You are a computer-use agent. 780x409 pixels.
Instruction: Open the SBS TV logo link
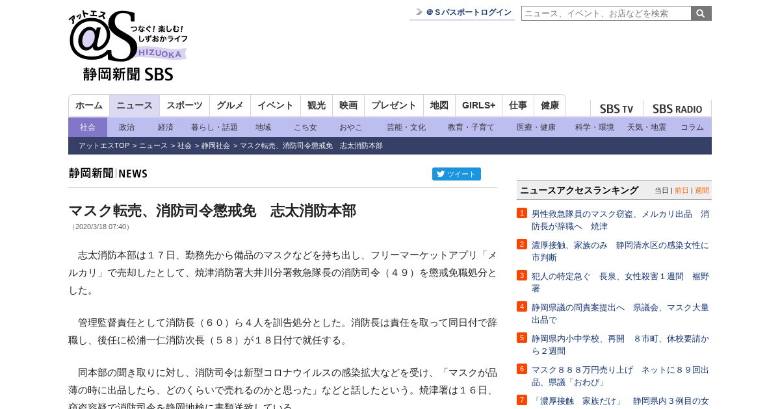click(x=616, y=109)
